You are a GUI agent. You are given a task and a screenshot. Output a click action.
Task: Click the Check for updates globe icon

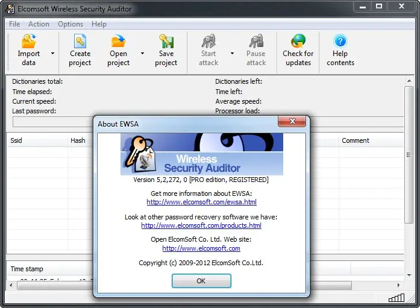point(298,41)
